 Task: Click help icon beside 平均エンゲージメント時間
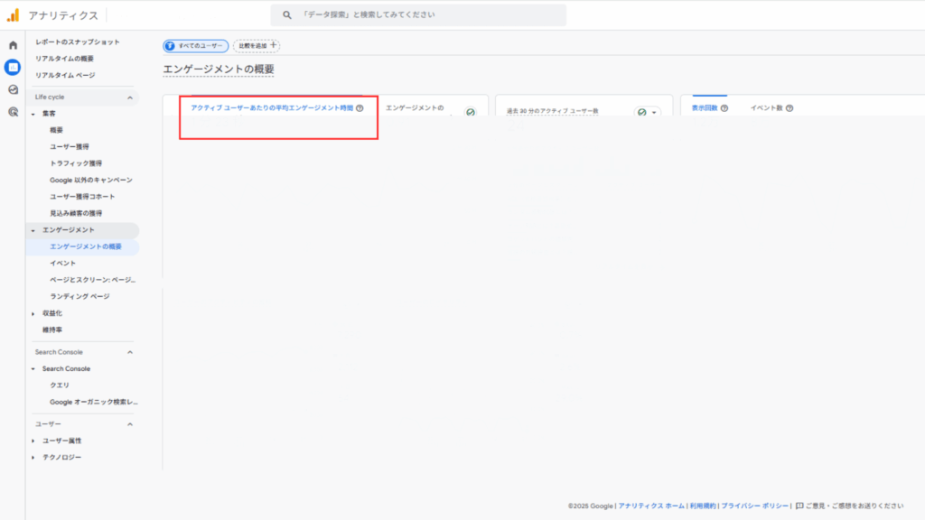click(x=360, y=108)
